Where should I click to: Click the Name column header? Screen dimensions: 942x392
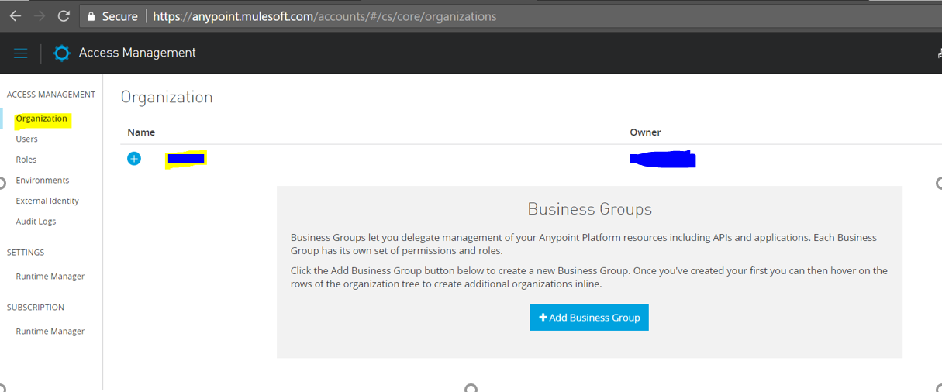click(141, 132)
